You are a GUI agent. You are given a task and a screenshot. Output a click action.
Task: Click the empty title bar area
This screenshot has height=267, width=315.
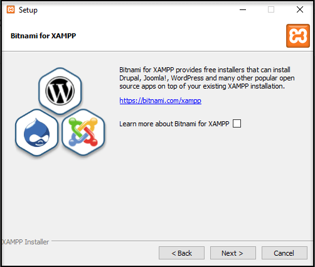pos(136,9)
